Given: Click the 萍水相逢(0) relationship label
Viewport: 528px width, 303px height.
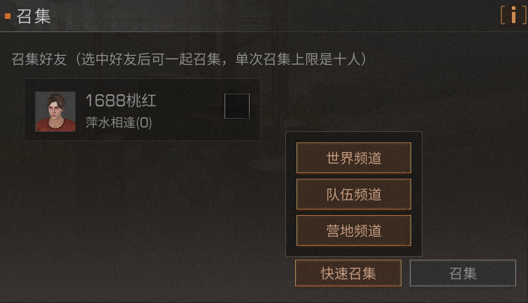Looking at the screenshot, I should click(x=118, y=122).
